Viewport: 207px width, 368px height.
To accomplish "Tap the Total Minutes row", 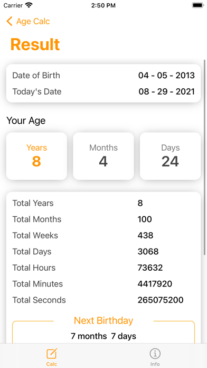I will [103, 284].
